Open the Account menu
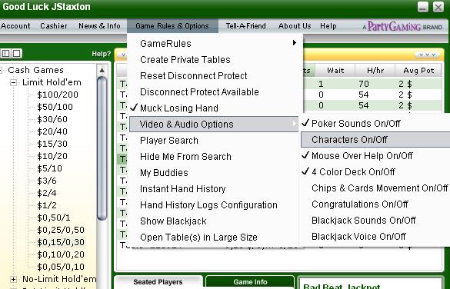 click(x=15, y=26)
